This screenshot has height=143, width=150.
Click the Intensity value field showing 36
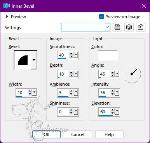[x=105, y=93]
